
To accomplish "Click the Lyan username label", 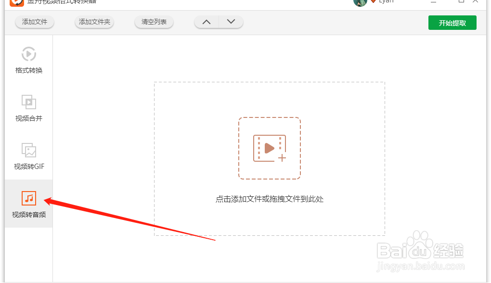I will pos(386,1).
